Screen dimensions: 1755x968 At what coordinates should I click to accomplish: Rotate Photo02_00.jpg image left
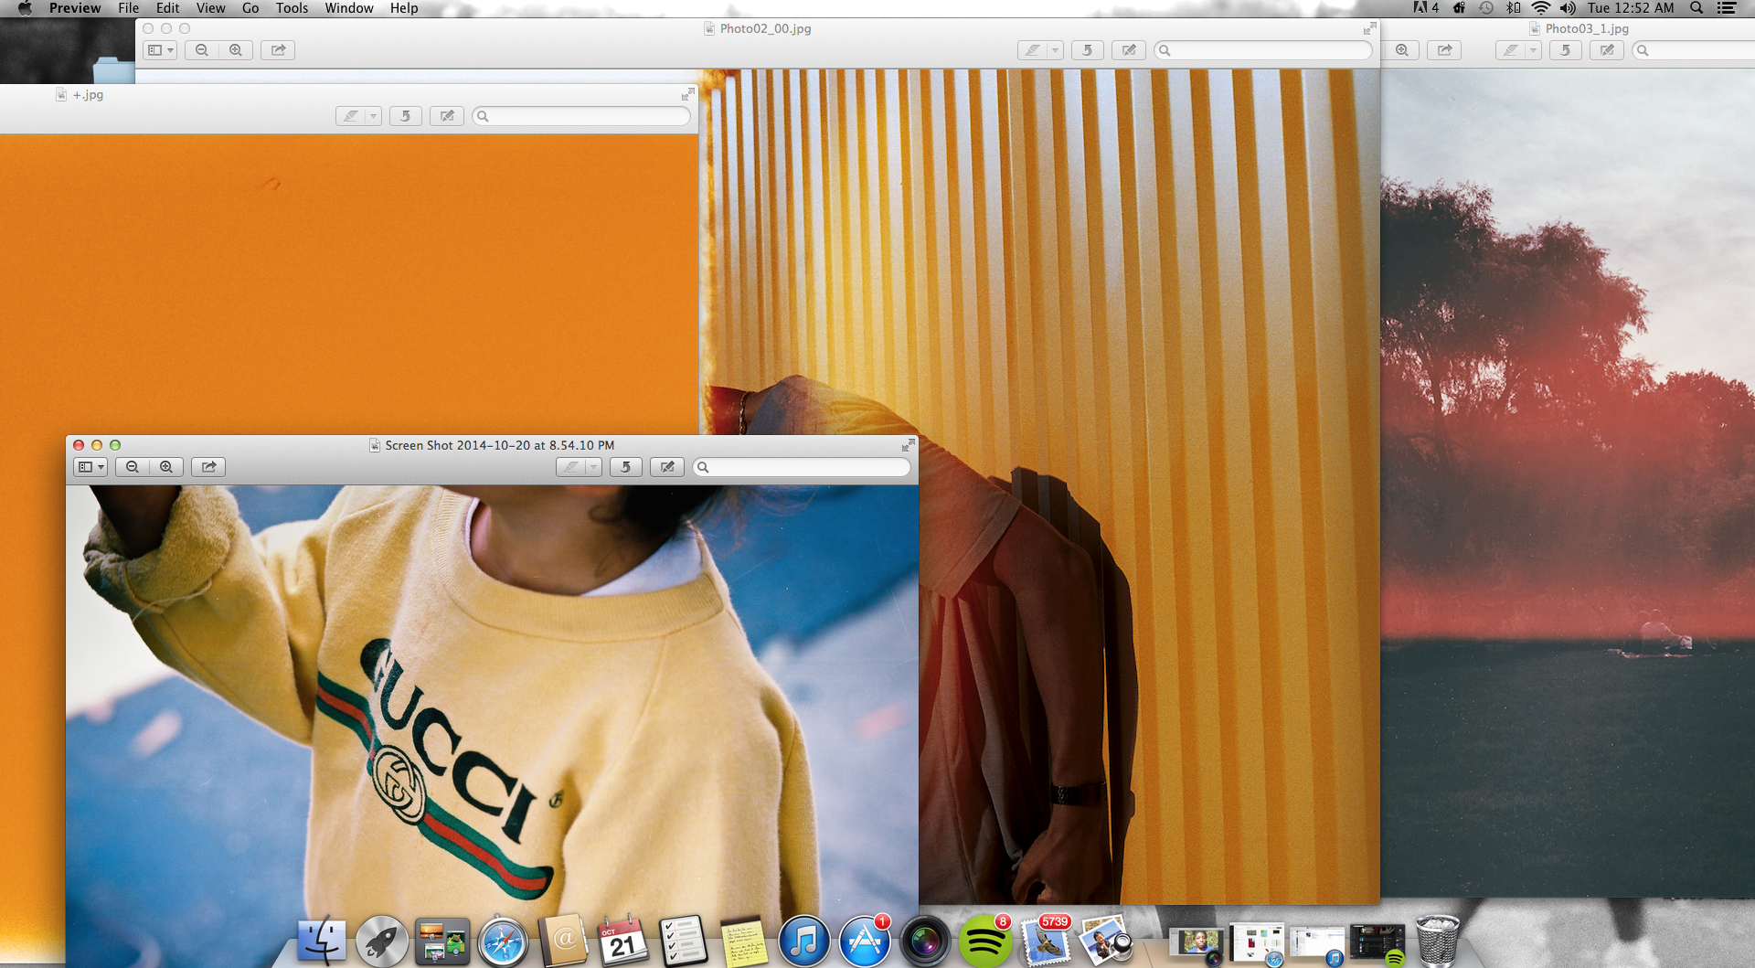(x=1087, y=50)
